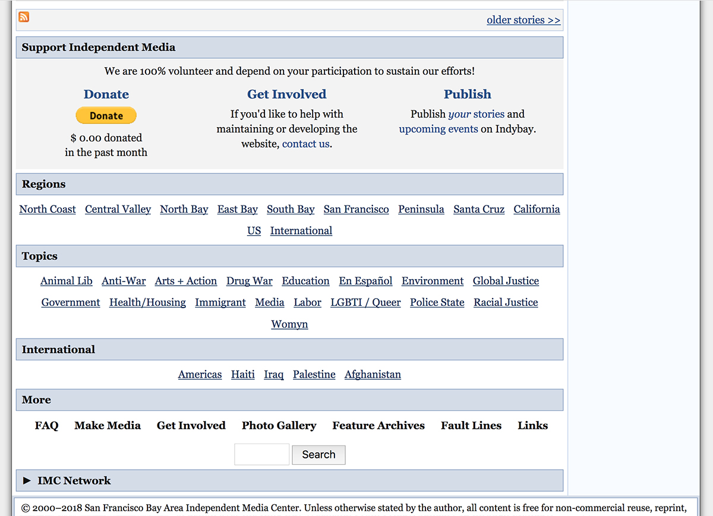Image resolution: width=713 pixels, height=516 pixels.
Task: Open the California region
Action: [x=537, y=209]
